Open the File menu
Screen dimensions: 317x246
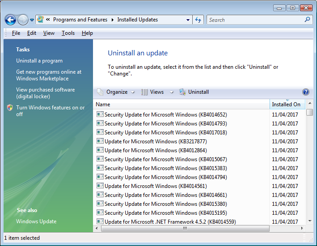point(16,33)
